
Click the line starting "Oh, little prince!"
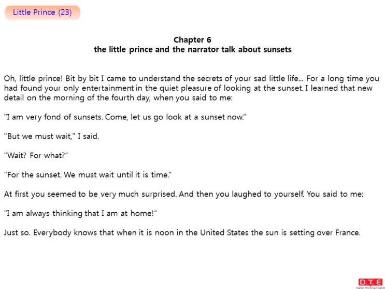point(192,79)
